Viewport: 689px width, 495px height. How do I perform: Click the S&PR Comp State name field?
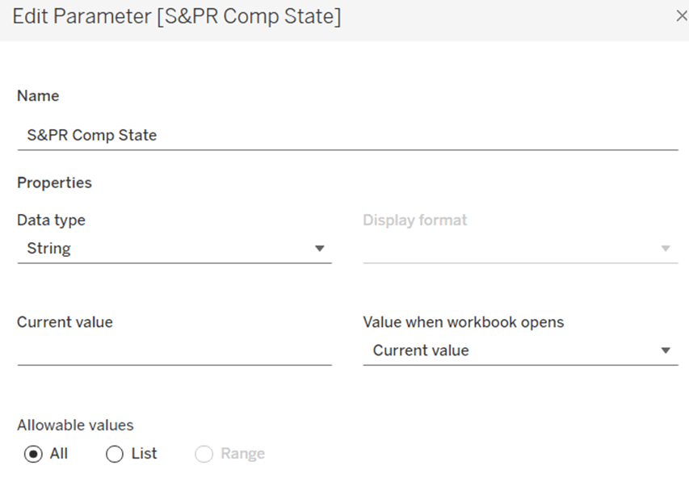347,135
